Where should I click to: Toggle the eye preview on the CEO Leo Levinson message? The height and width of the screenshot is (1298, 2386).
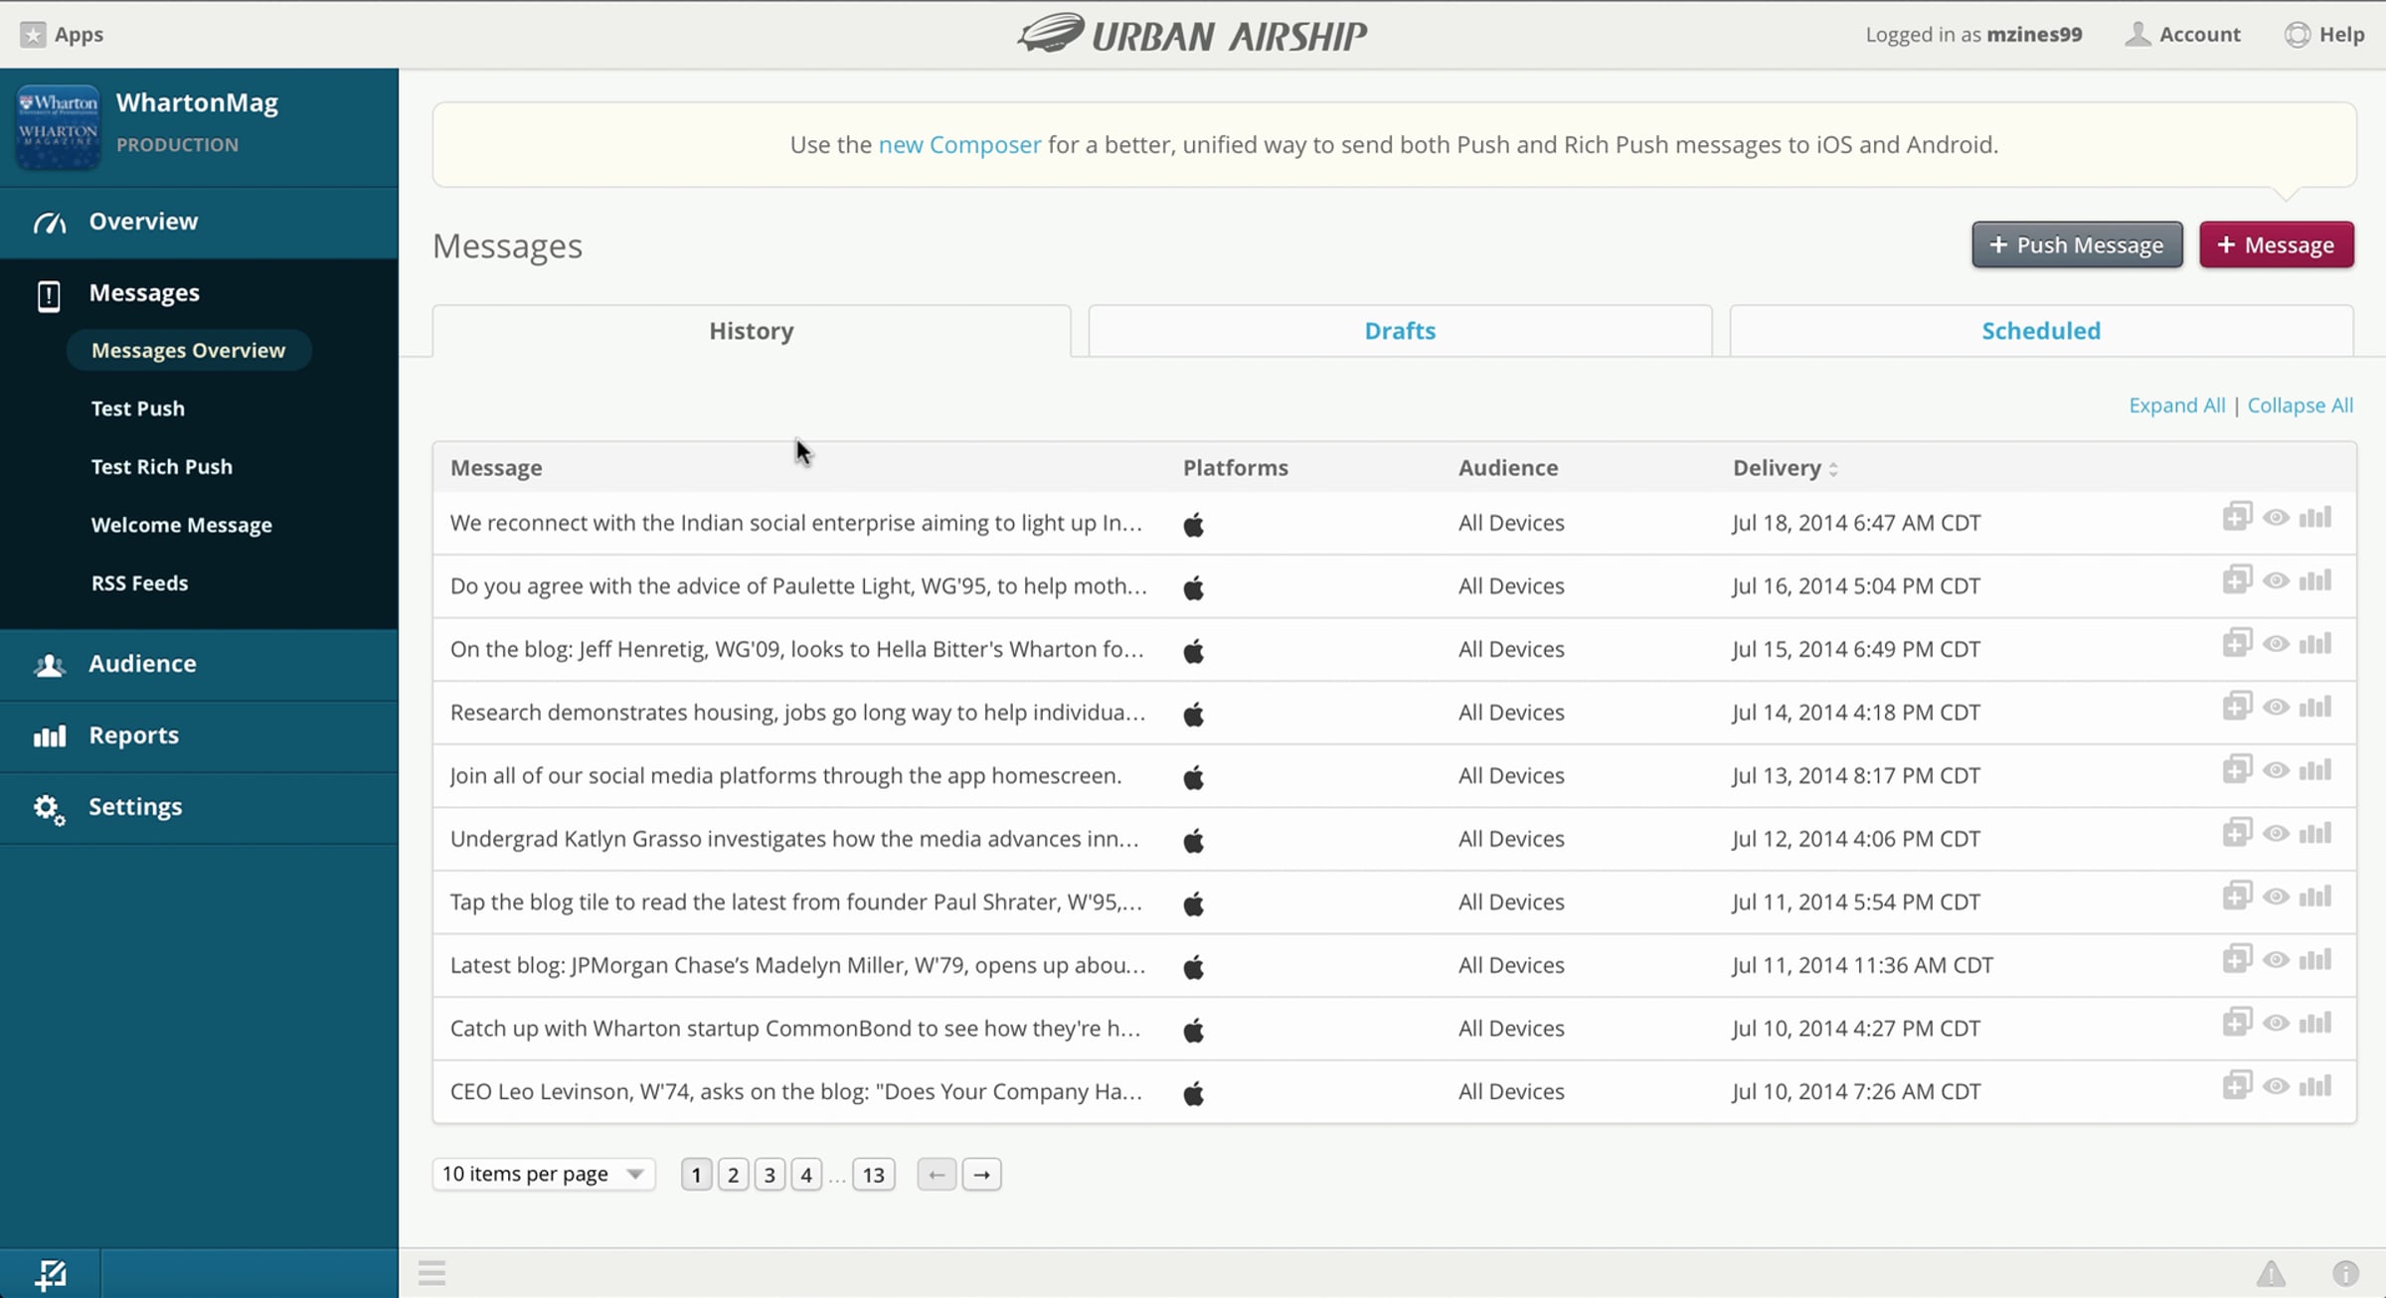(2276, 1086)
